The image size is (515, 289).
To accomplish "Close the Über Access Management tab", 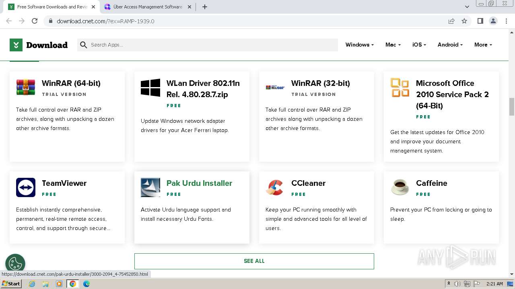I will (189, 7).
